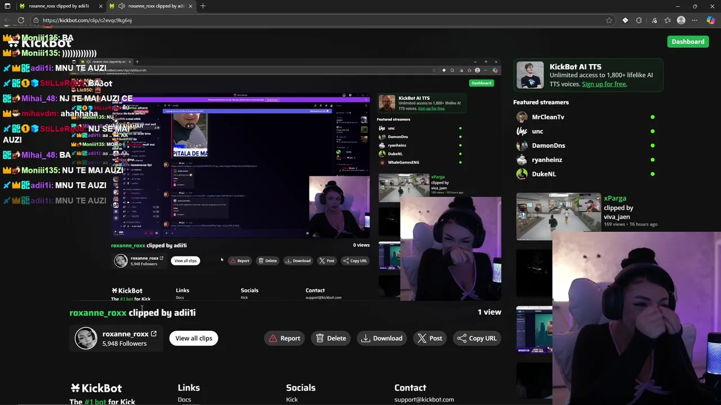
Task: Click the '1 view' counter text
Action: (x=489, y=312)
